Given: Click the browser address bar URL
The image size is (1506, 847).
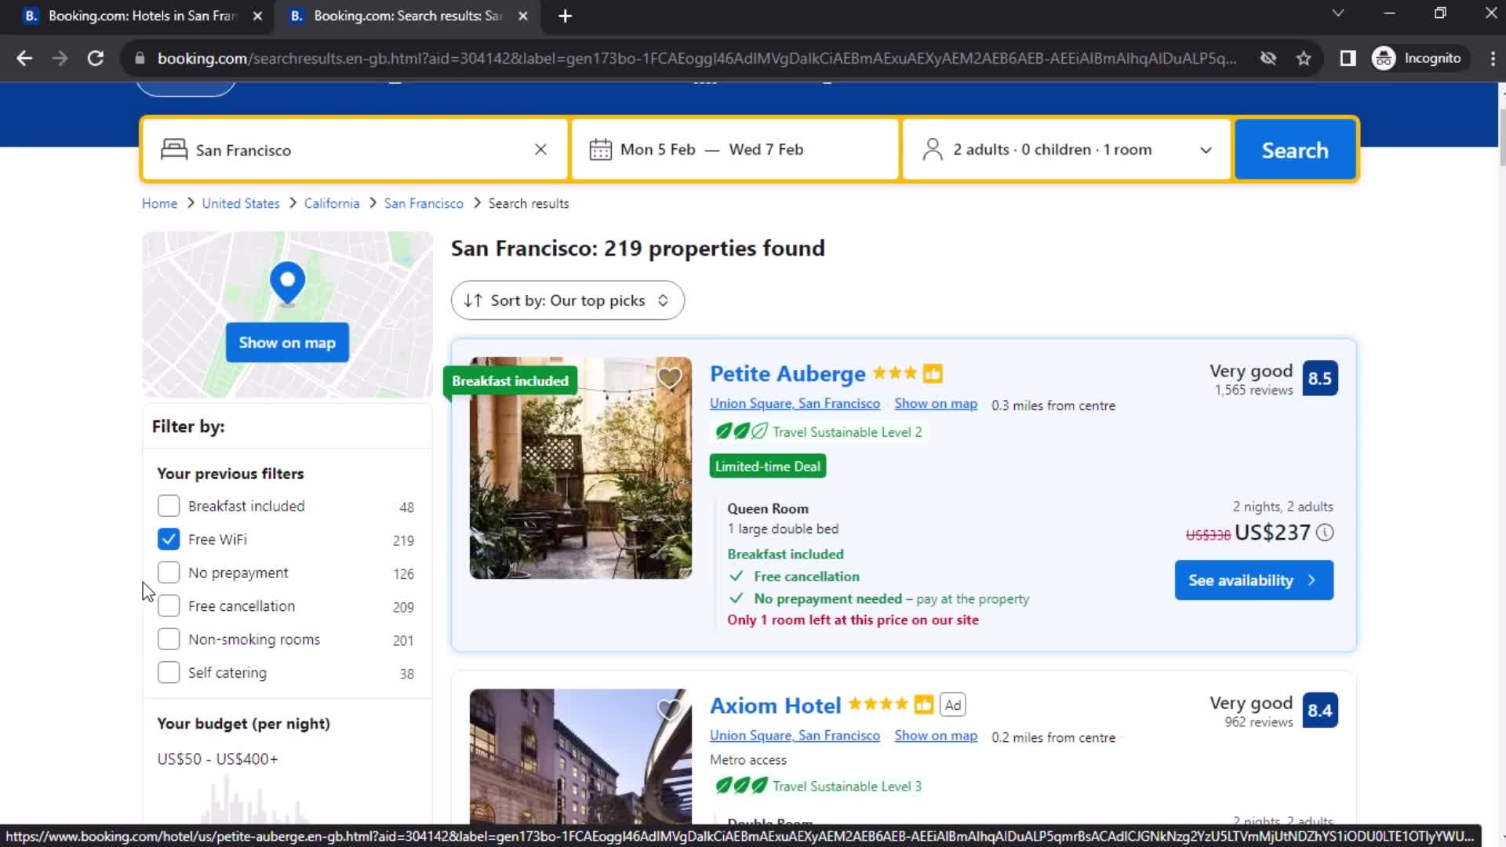Looking at the screenshot, I should pos(697,58).
